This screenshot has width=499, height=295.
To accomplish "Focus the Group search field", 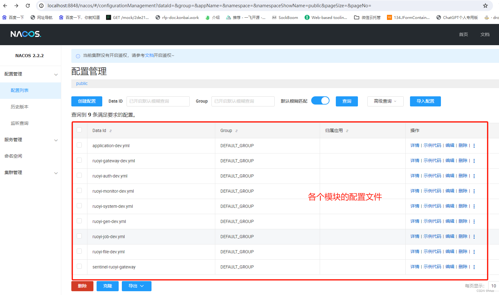I will coord(243,101).
